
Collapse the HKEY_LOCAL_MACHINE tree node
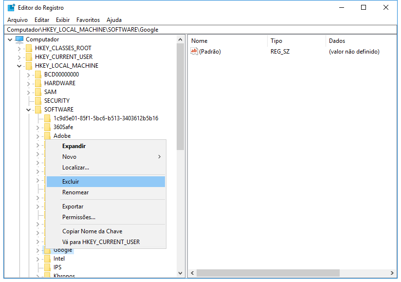click(19, 66)
